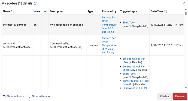The image size is (188, 101).
Task: Click 'Command called: setThermostatFanMode(on)' description
Action: tap(66, 45)
